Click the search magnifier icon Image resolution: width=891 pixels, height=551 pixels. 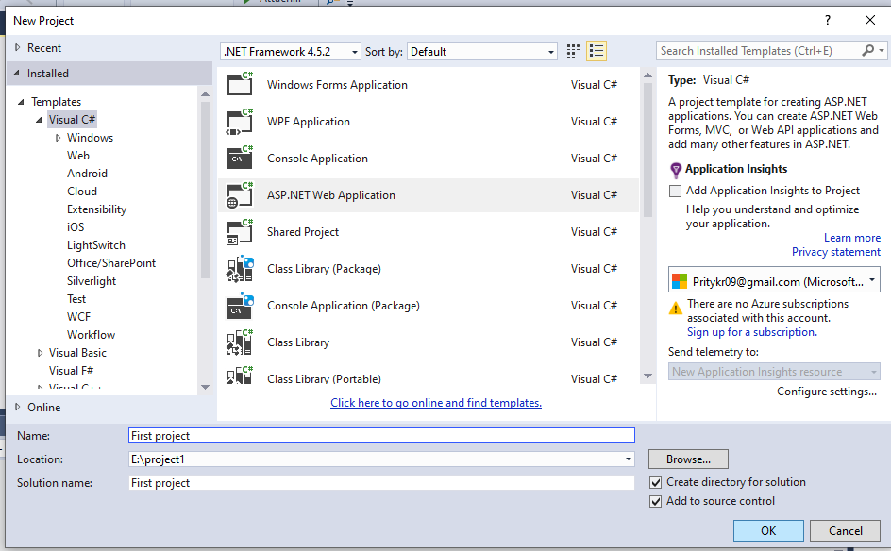tap(867, 51)
